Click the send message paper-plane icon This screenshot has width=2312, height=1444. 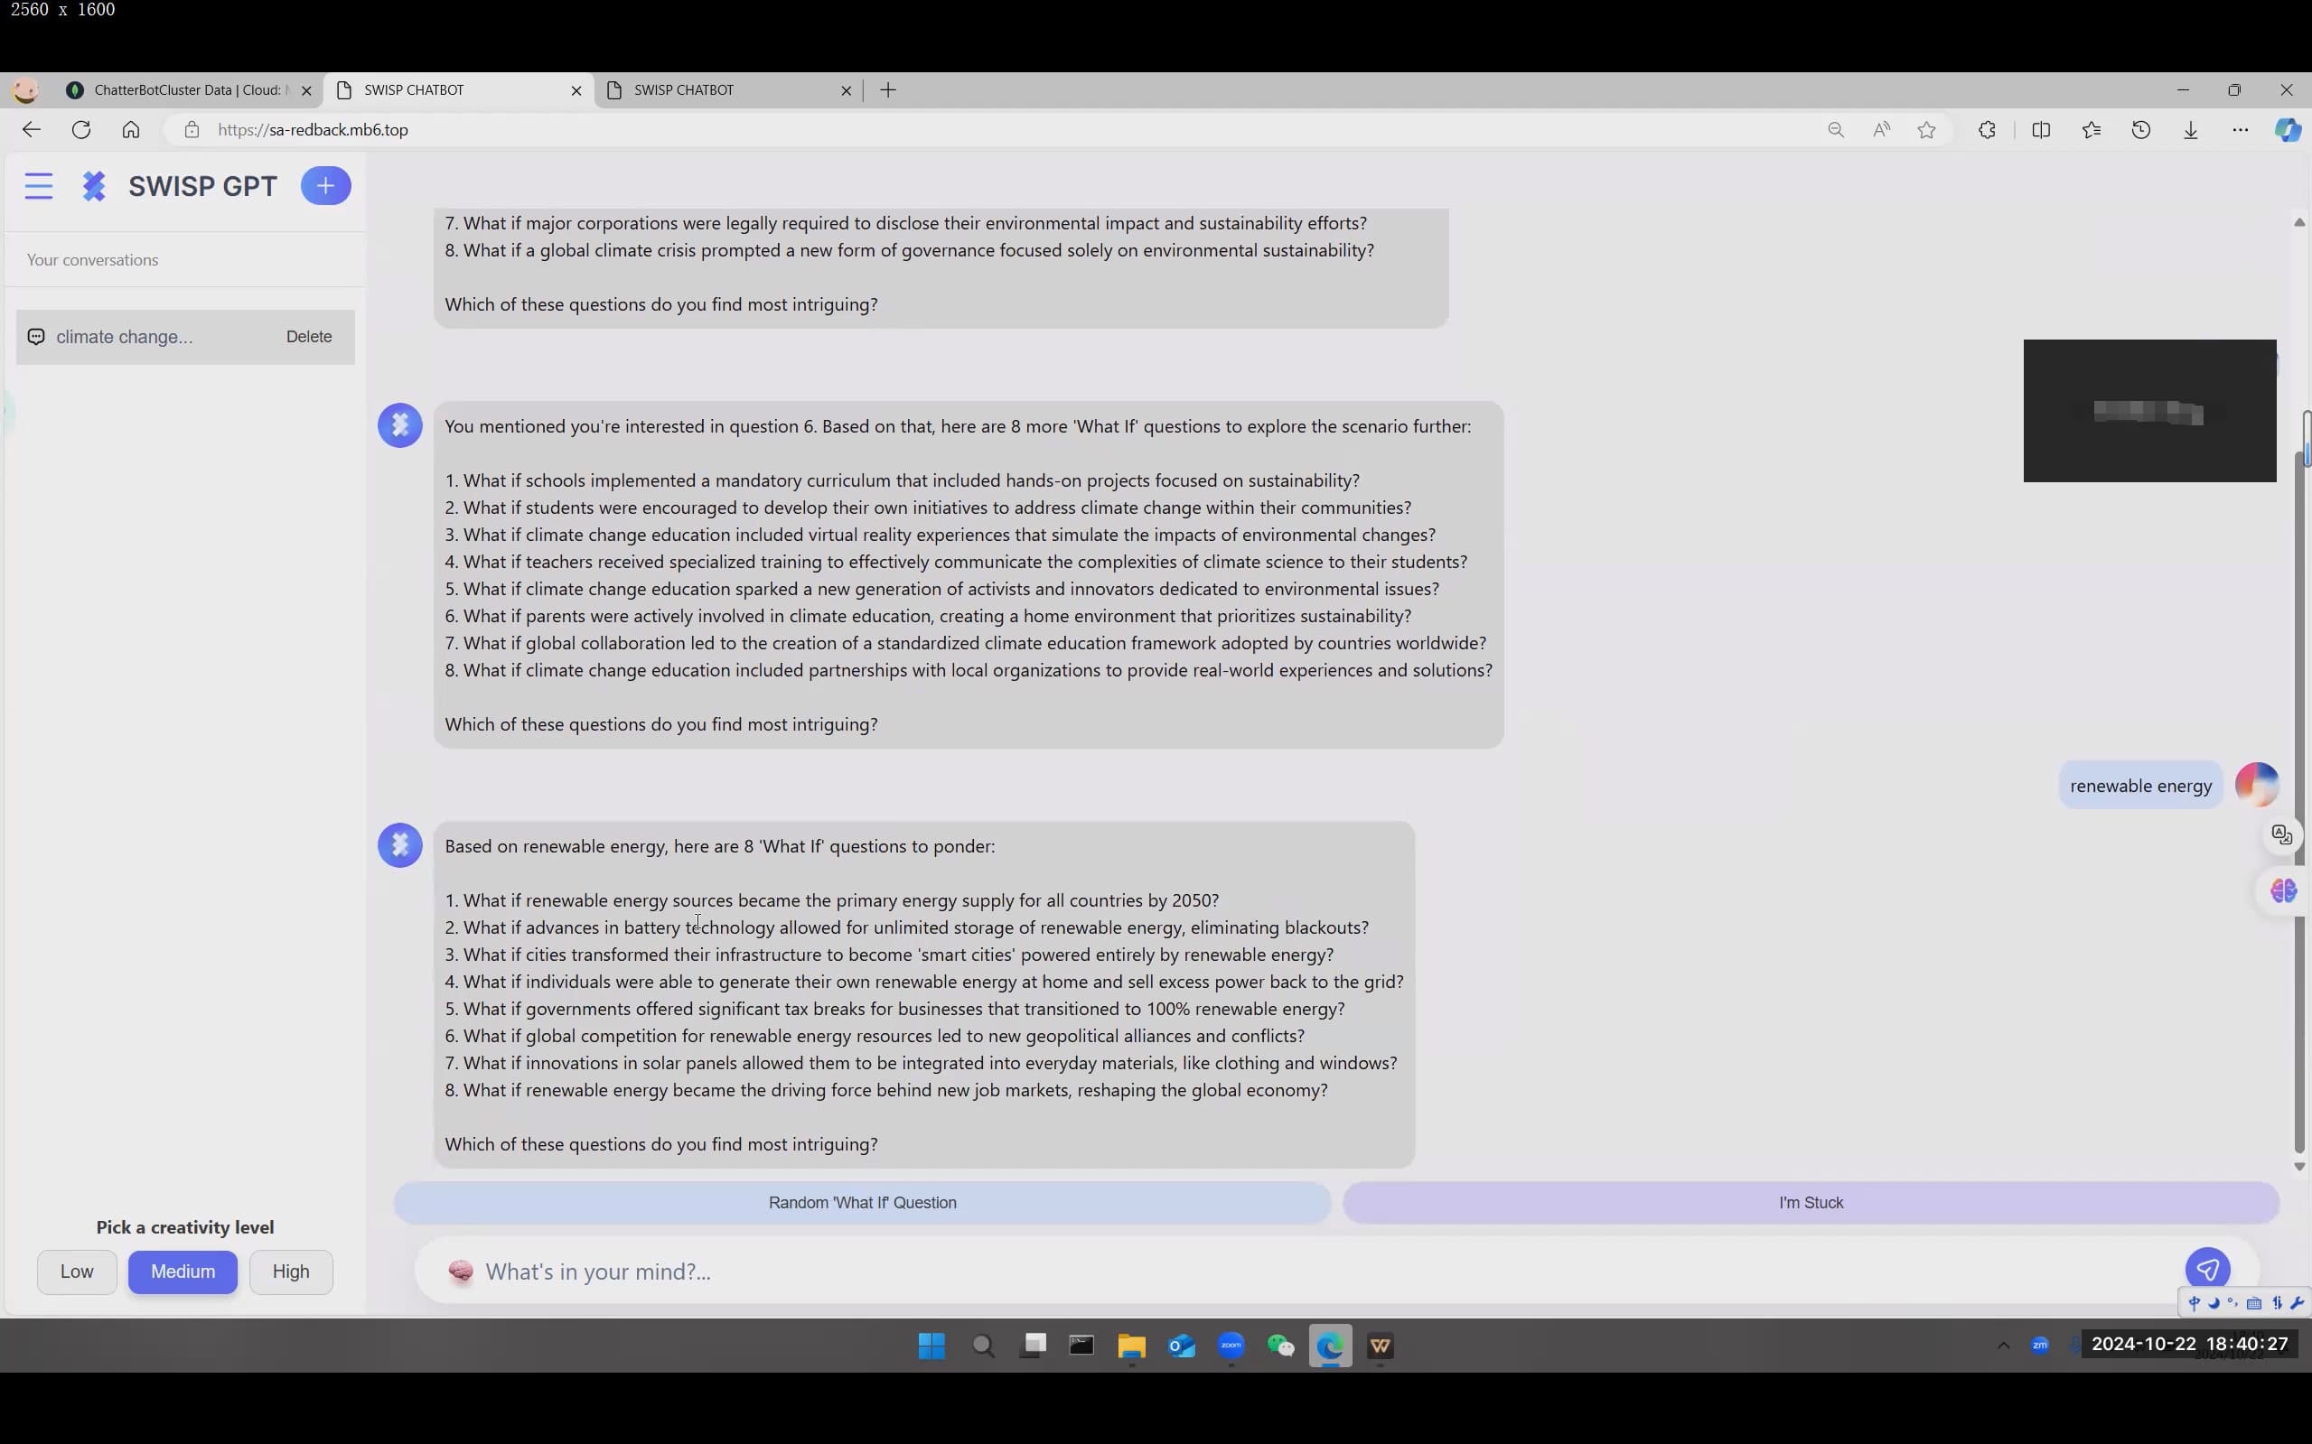[2207, 1269]
